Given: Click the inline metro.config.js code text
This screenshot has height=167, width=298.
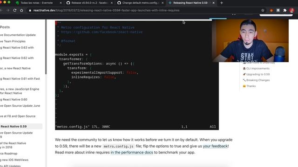Looking at the screenshot, I should click(119, 147).
